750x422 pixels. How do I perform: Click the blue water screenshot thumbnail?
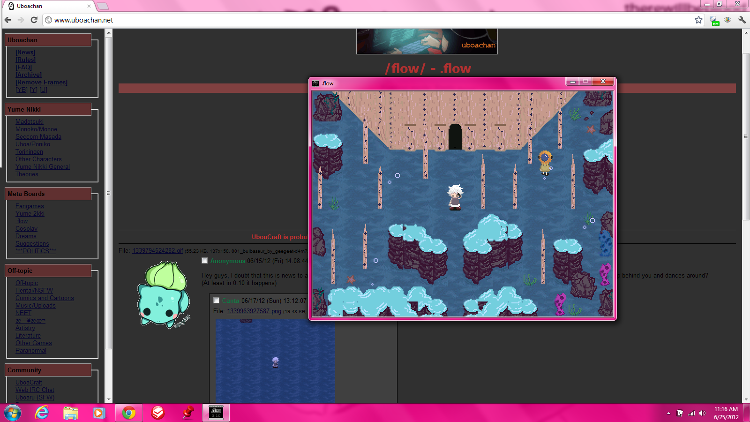click(275, 362)
